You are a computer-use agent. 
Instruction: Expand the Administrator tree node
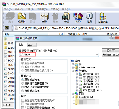point(73,67)
